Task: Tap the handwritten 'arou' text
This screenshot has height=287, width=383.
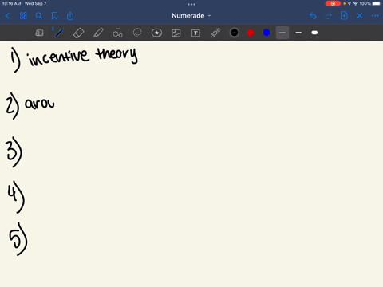Action: pos(39,104)
